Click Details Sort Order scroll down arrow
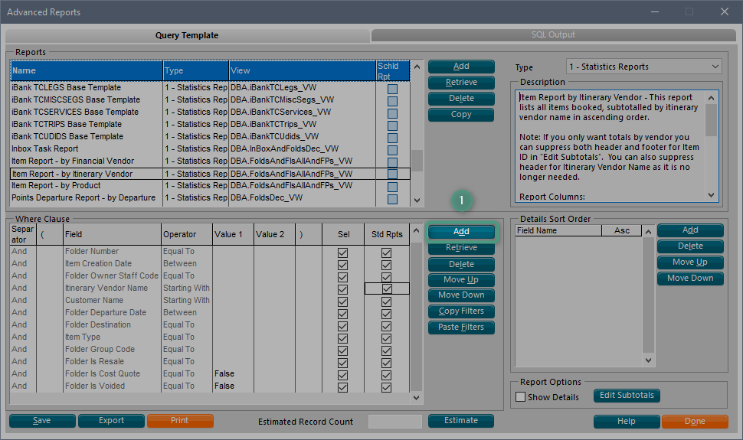The image size is (743, 440). pos(648,360)
